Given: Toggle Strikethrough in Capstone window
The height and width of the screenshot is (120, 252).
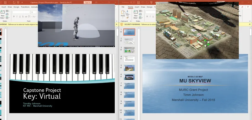Looking at the screenshot, I should (26, 17).
